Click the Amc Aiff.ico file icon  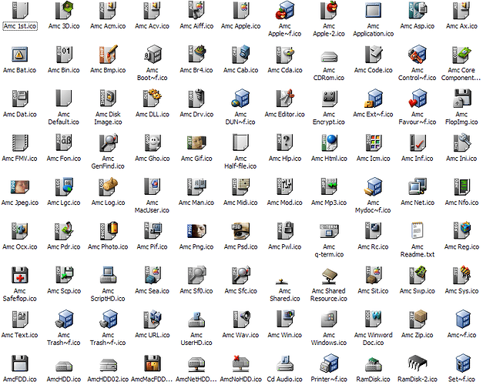coord(196,10)
